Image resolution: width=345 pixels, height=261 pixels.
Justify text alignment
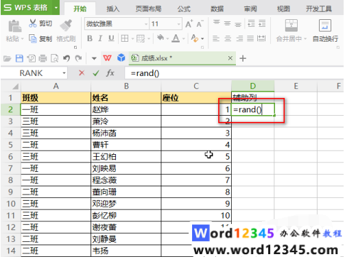point(250,38)
